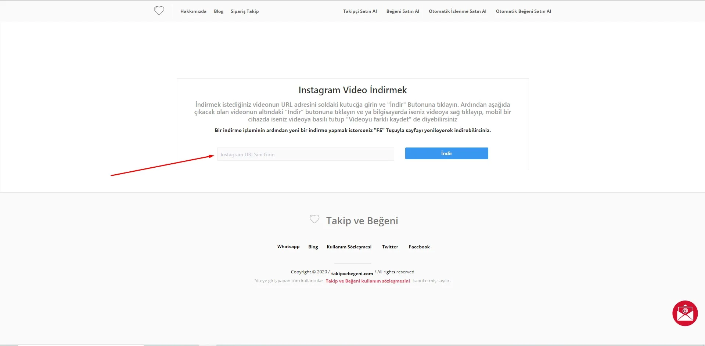
Task: Open Kullanım Sözleşmesi footer link
Action: [x=349, y=247]
